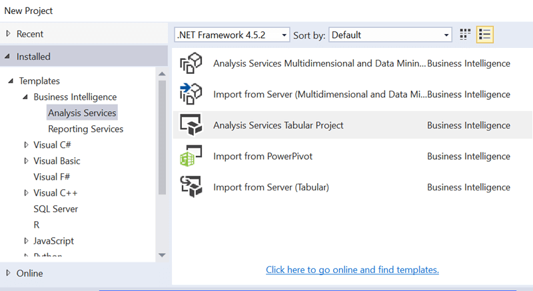Collapse the Templates tree node
The image size is (533, 291).
[11, 81]
